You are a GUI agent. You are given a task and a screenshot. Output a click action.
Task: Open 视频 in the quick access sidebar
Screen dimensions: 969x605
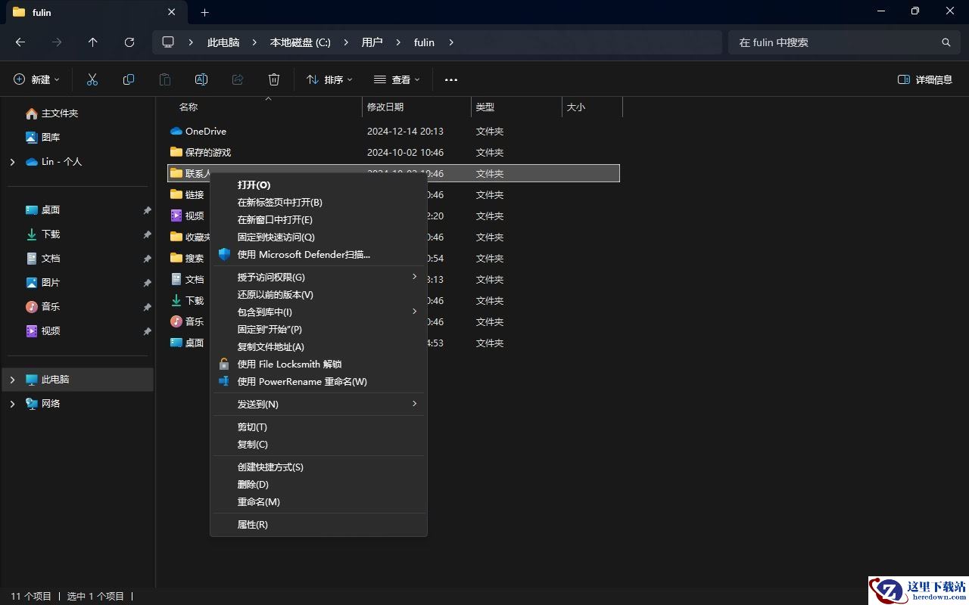(x=42, y=330)
